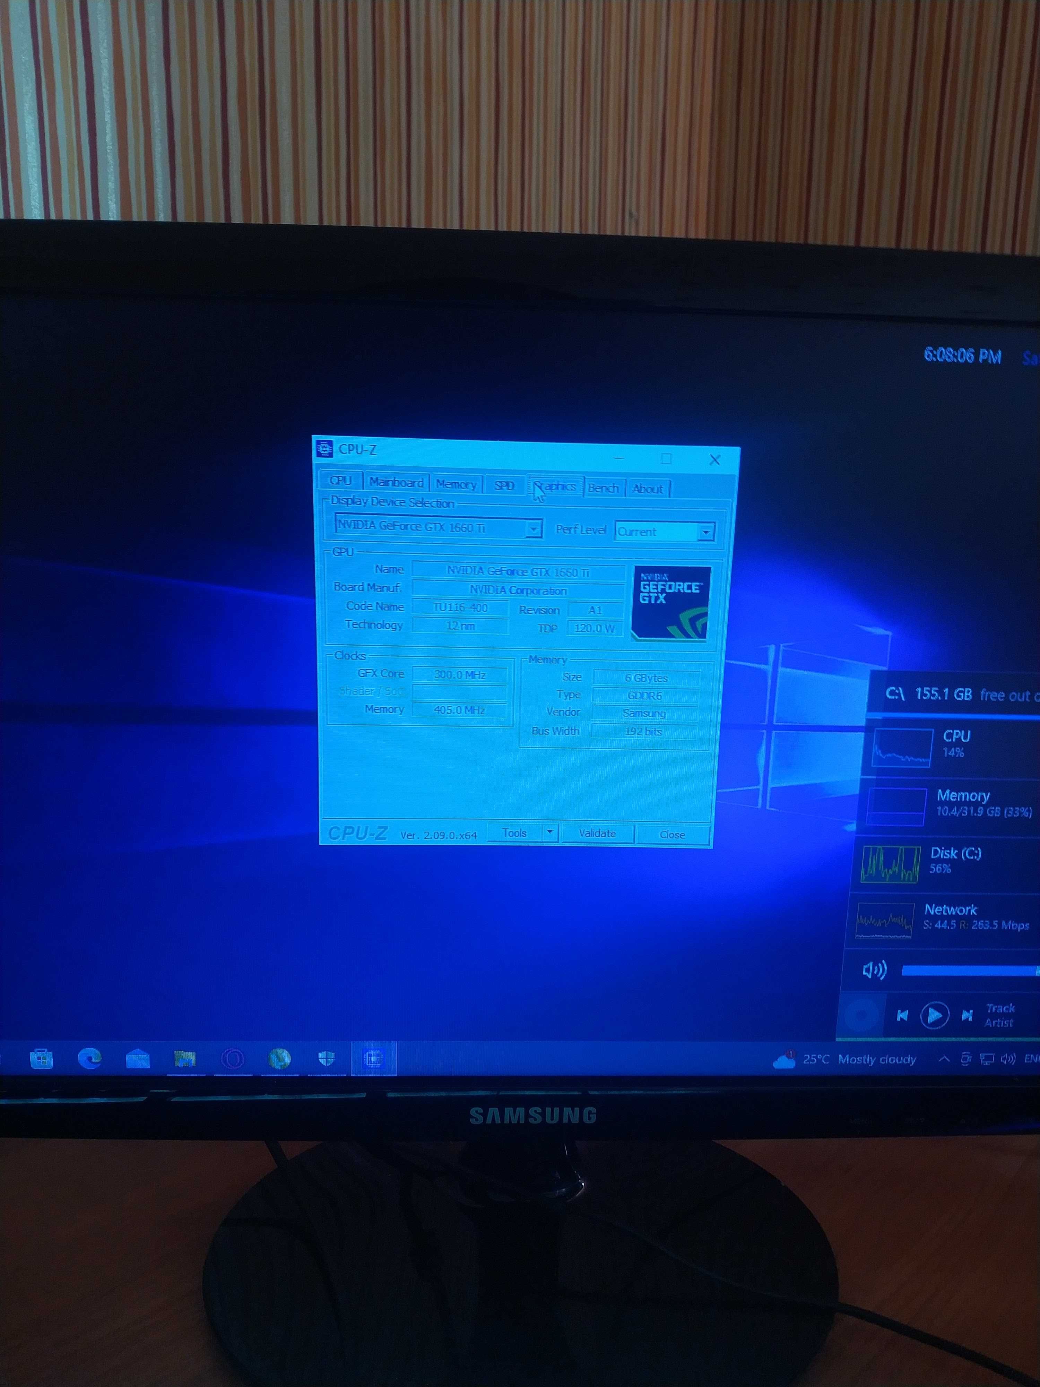Click the GPU Name field
The image size is (1040, 1387).
pyautogui.click(x=518, y=571)
